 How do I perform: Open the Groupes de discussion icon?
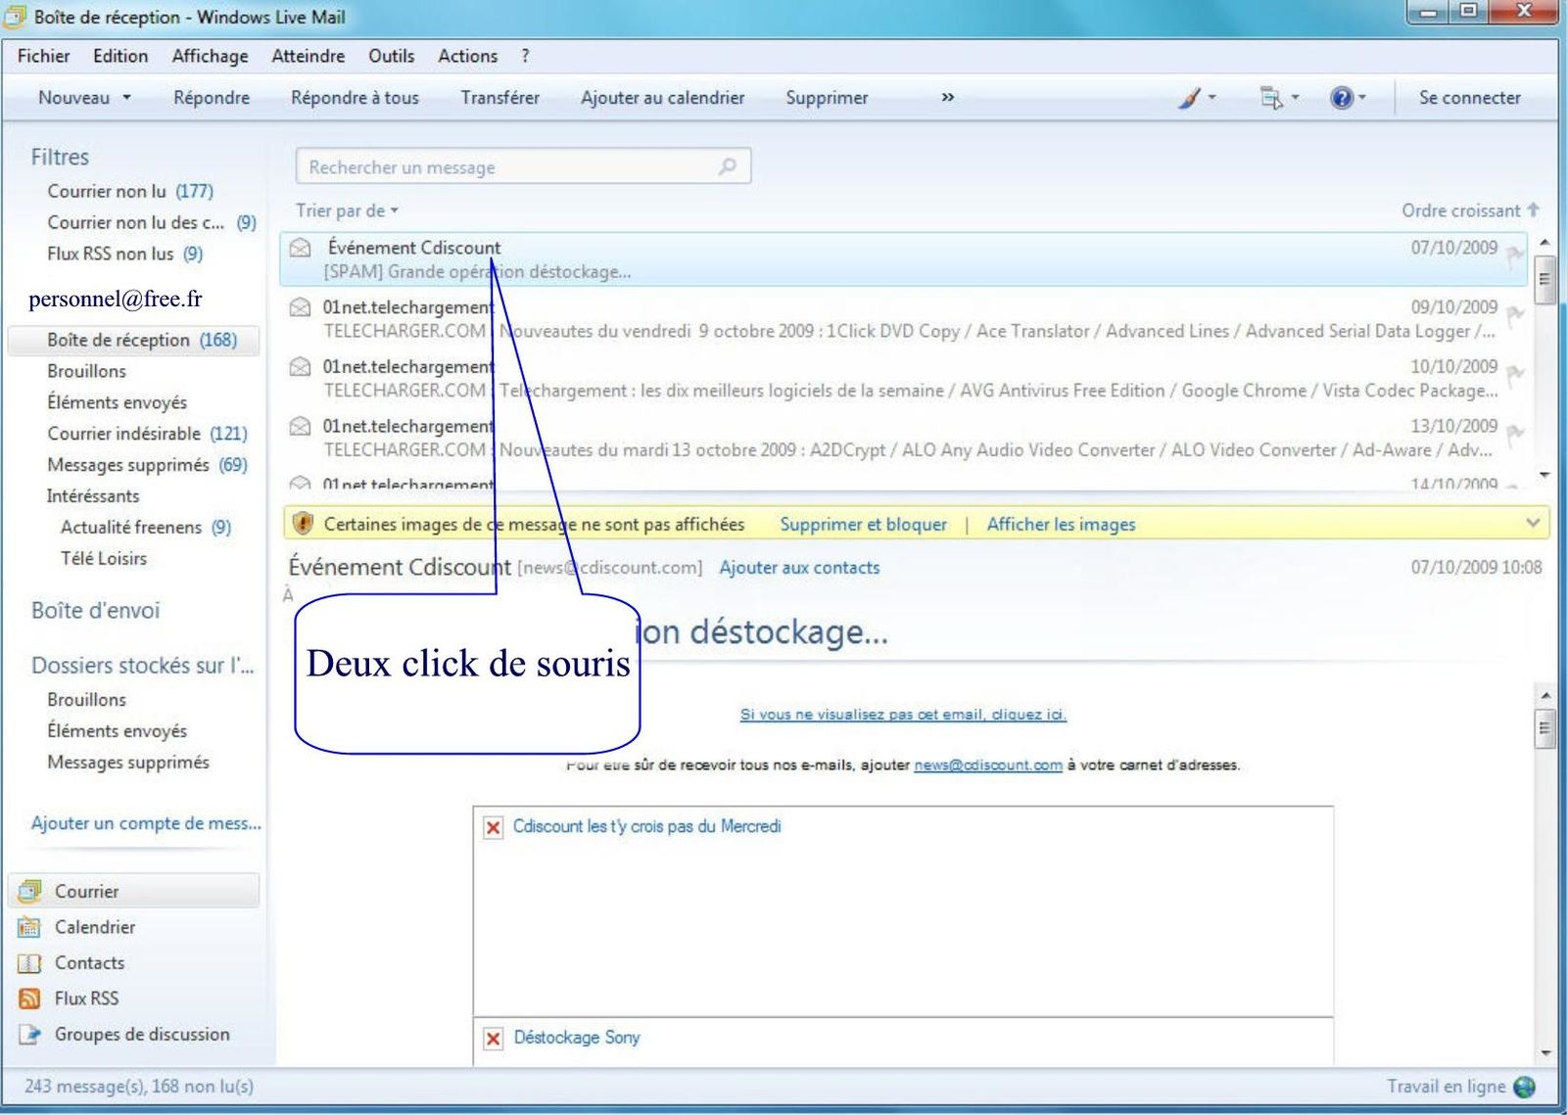coord(30,1034)
